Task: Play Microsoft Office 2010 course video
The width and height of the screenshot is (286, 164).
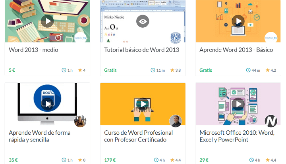Action: click(238, 104)
